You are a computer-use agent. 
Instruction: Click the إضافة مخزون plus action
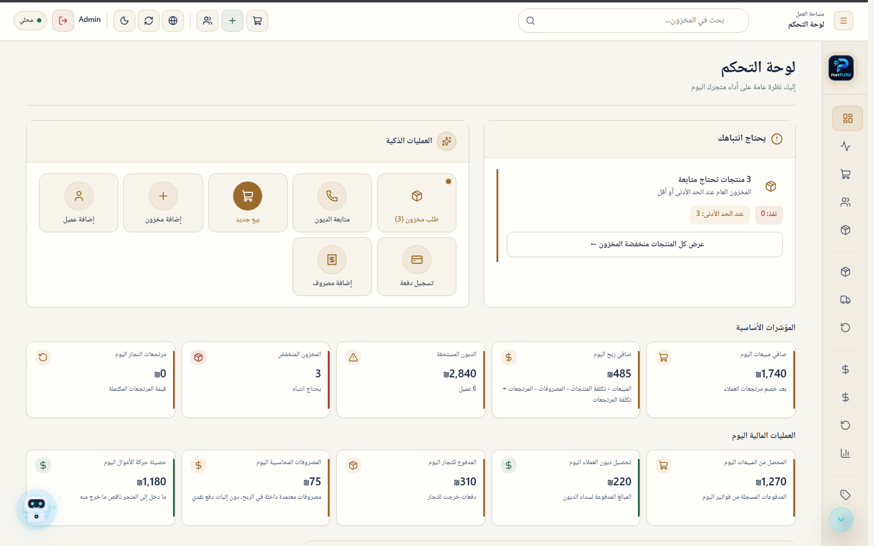coord(163,203)
